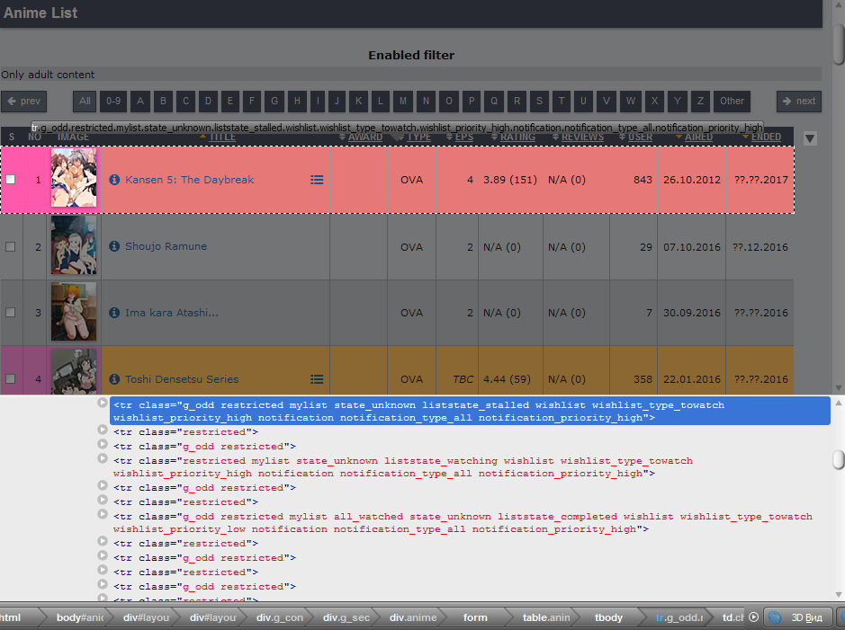
Task: Click info icon next to Ima kara Atashi
Action: point(114,313)
